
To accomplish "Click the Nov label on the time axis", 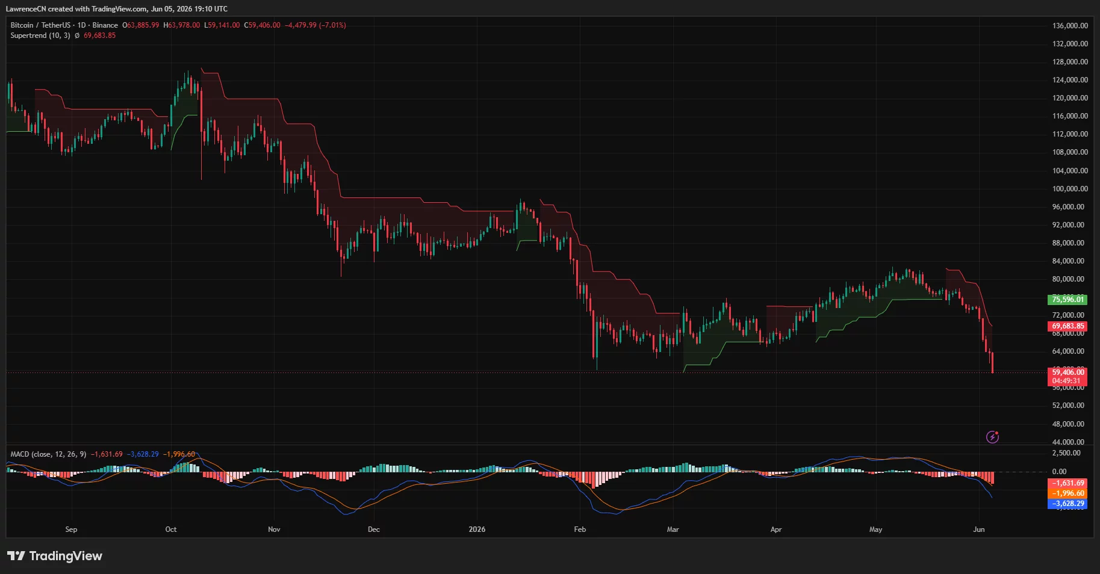I will click(x=274, y=529).
